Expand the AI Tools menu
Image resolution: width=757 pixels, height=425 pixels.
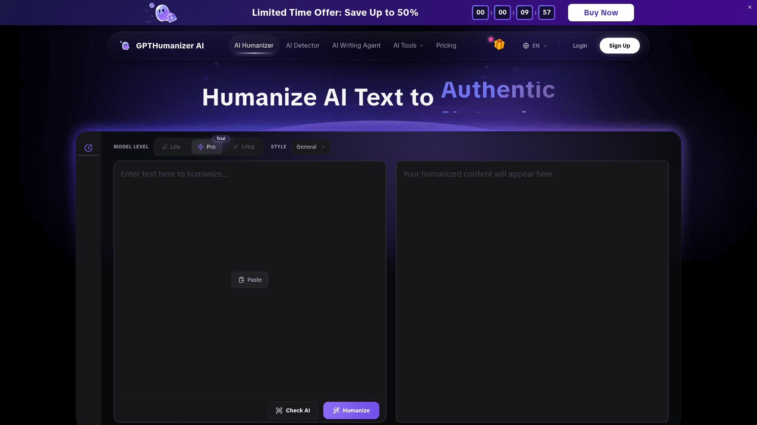tap(408, 45)
